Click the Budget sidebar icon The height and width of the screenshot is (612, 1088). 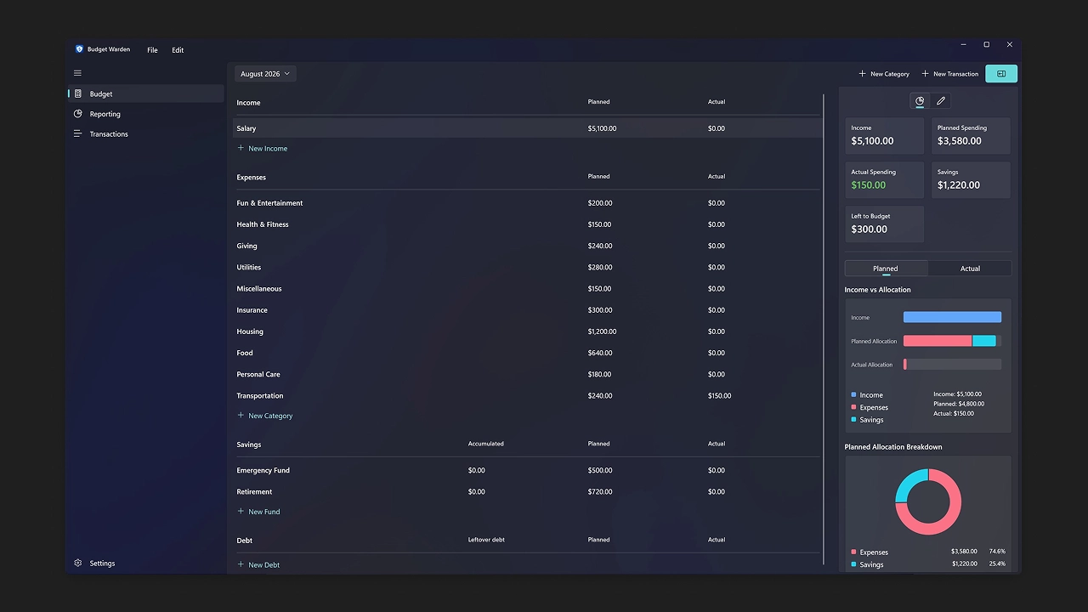(x=78, y=93)
